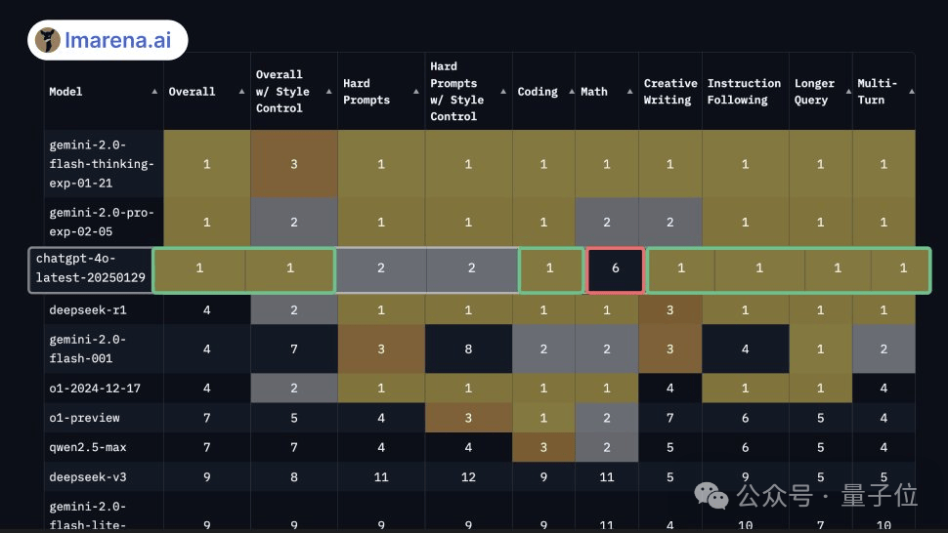
Task: Click the WeChat icon in watermark
Action: pyautogui.click(x=711, y=496)
